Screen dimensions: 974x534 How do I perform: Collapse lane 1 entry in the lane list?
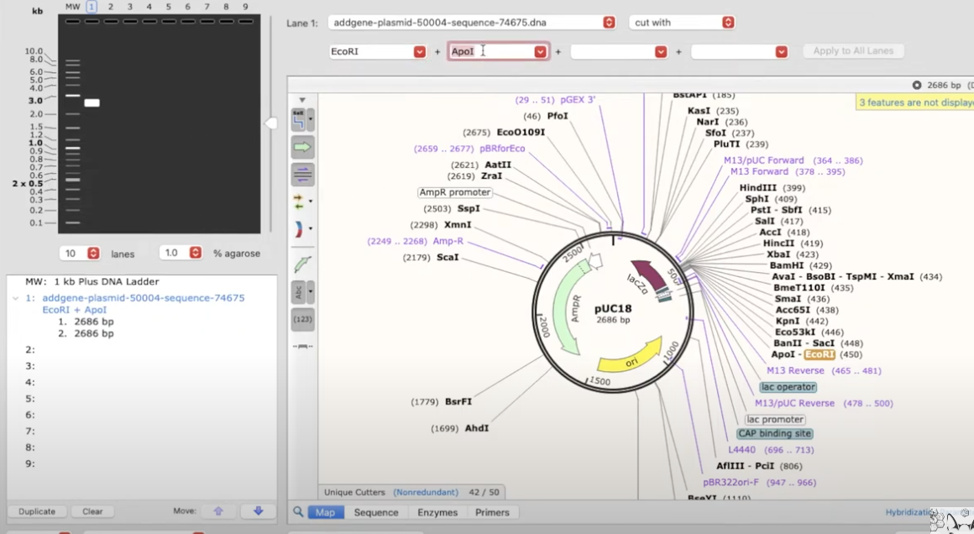(x=15, y=298)
